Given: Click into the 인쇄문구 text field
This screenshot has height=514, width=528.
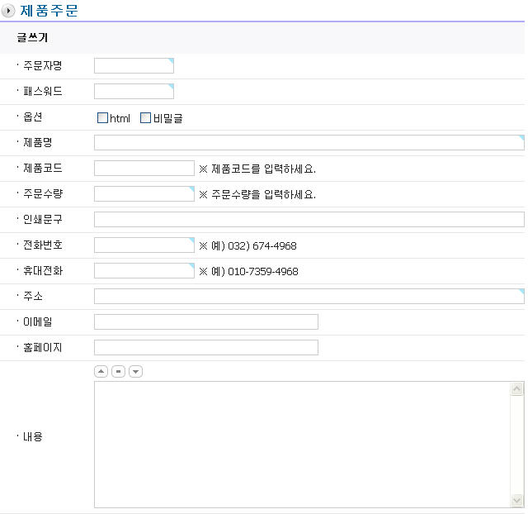Looking at the screenshot, I should coord(309,220).
